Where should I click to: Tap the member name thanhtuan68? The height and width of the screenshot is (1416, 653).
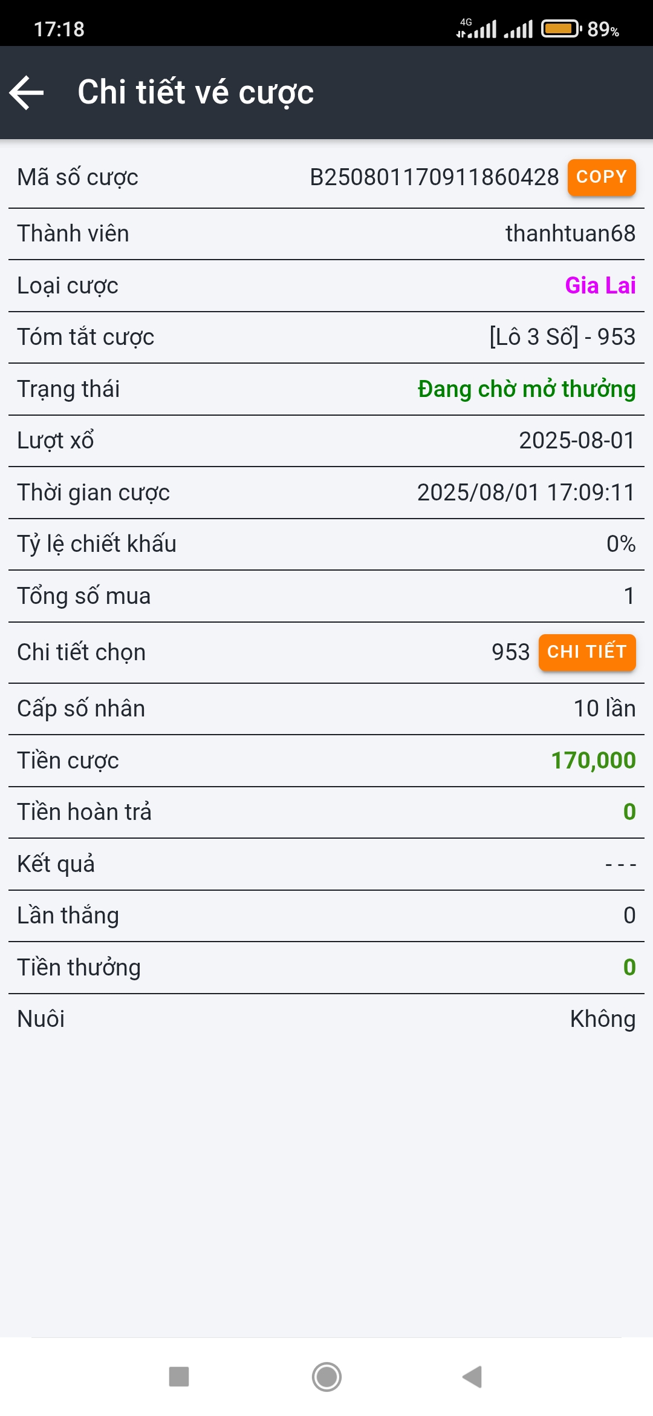[570, 234]
